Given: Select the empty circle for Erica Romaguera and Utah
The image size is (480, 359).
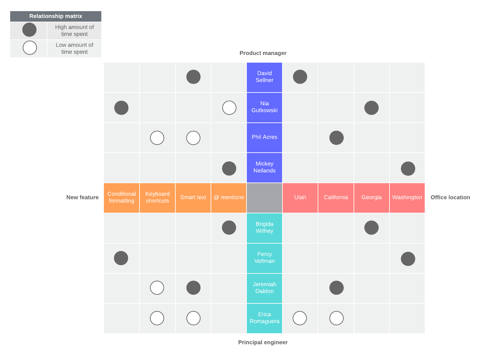Looking at the screenshot, I should click(x=300, y=318).
